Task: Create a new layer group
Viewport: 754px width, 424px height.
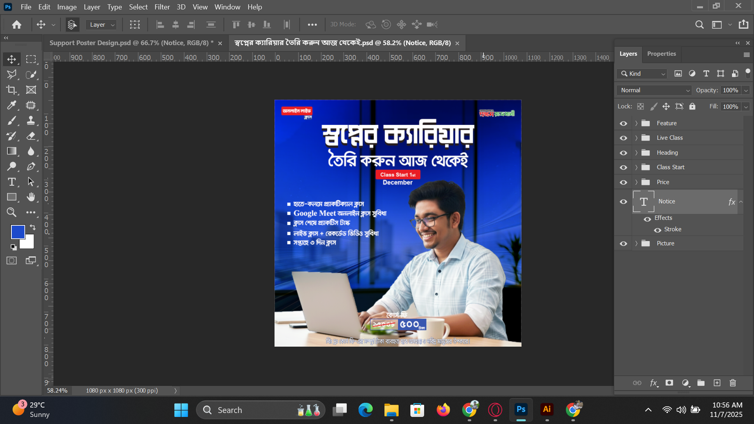Action: 701,383
